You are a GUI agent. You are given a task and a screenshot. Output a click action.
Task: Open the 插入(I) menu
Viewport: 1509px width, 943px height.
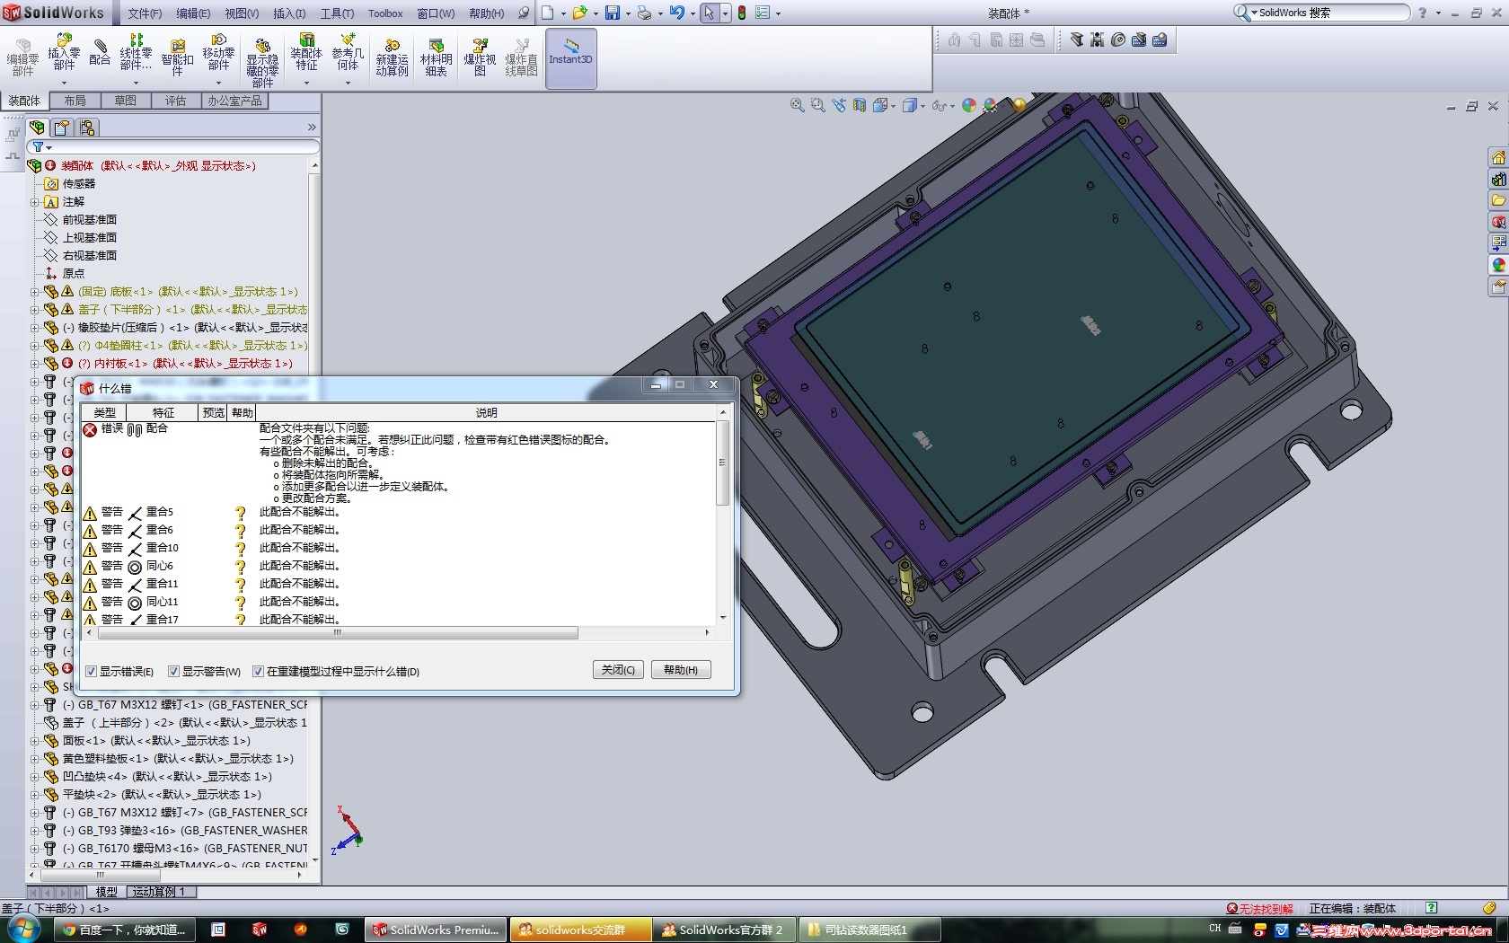pos(289,13)
